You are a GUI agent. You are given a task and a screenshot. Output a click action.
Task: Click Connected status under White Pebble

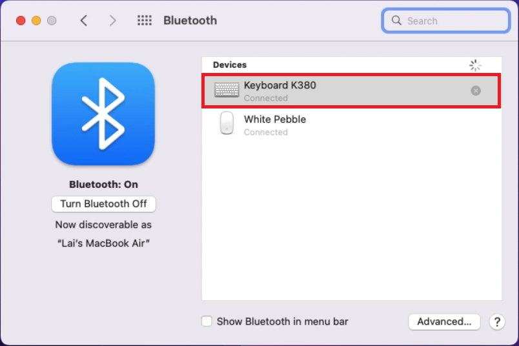point(266,132)
